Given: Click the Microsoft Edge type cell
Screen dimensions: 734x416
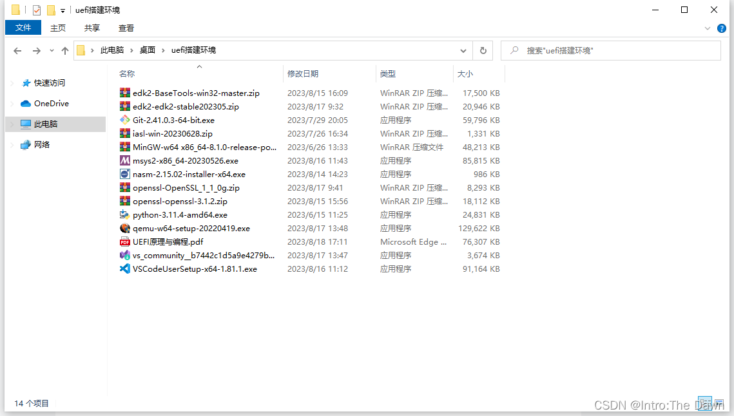Looking at the screenshot, I should click(413, 242).
